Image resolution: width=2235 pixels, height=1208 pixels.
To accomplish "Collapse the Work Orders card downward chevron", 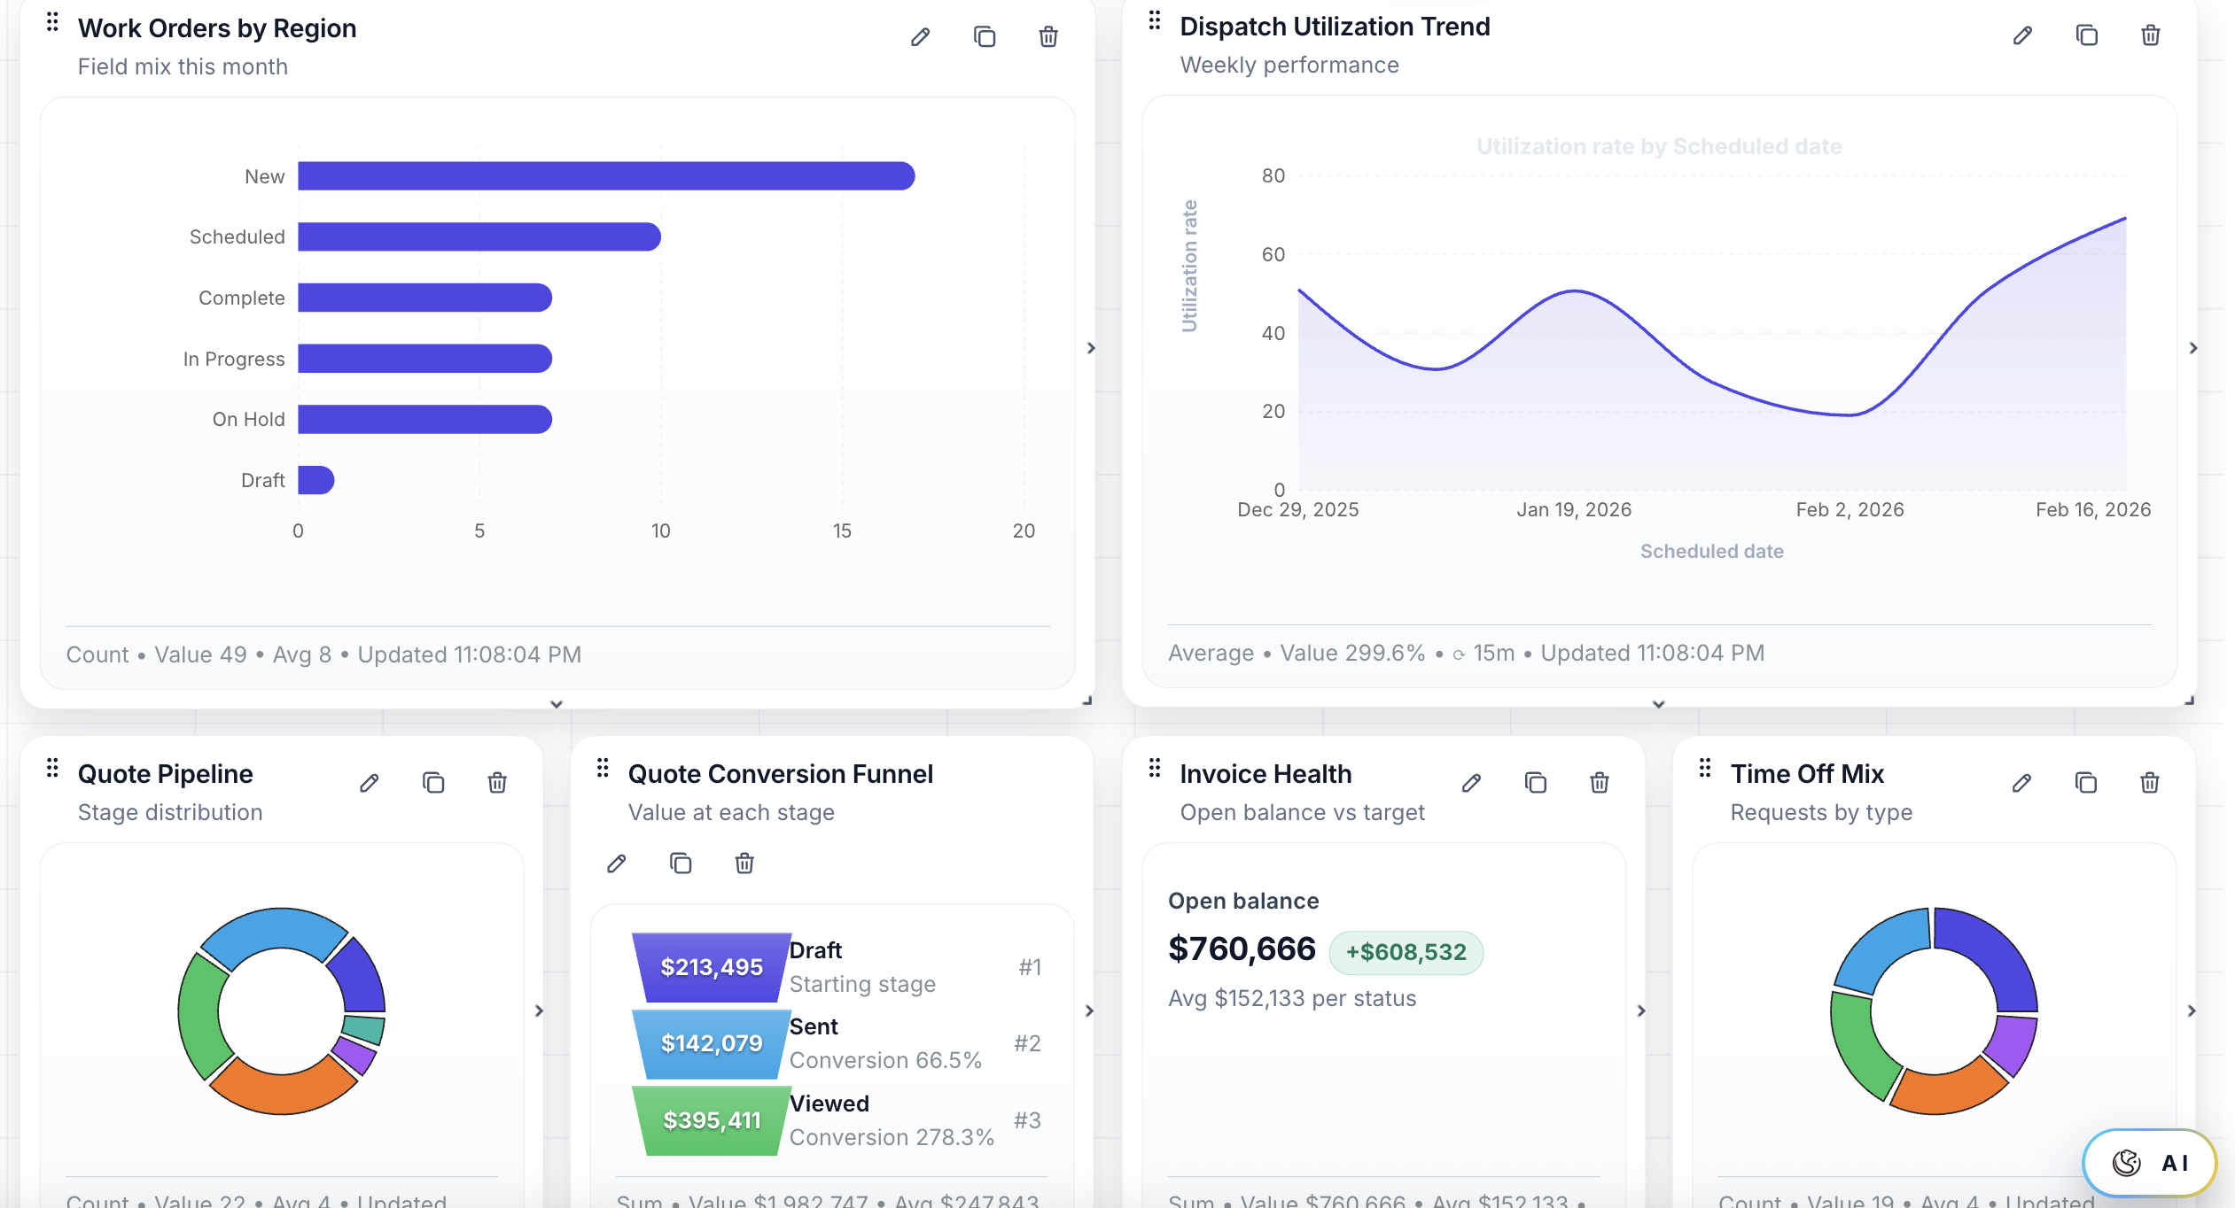I will click(556, 704).
